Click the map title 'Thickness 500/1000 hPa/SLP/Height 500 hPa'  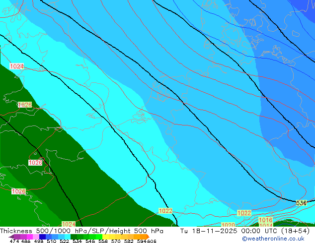[81, 231]
